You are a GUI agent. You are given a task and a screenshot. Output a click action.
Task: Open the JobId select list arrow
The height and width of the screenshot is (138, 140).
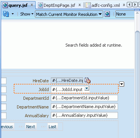pyautogui.click(x=87, y=89)
